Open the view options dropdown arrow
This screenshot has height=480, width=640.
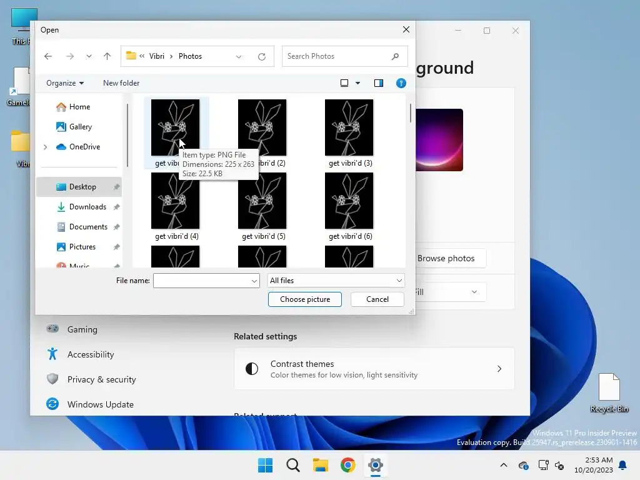click(358, 83)
